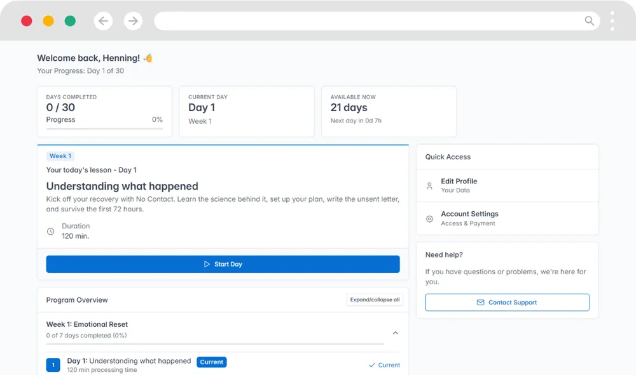Click the Days Completed progress bar

(104, 129)
